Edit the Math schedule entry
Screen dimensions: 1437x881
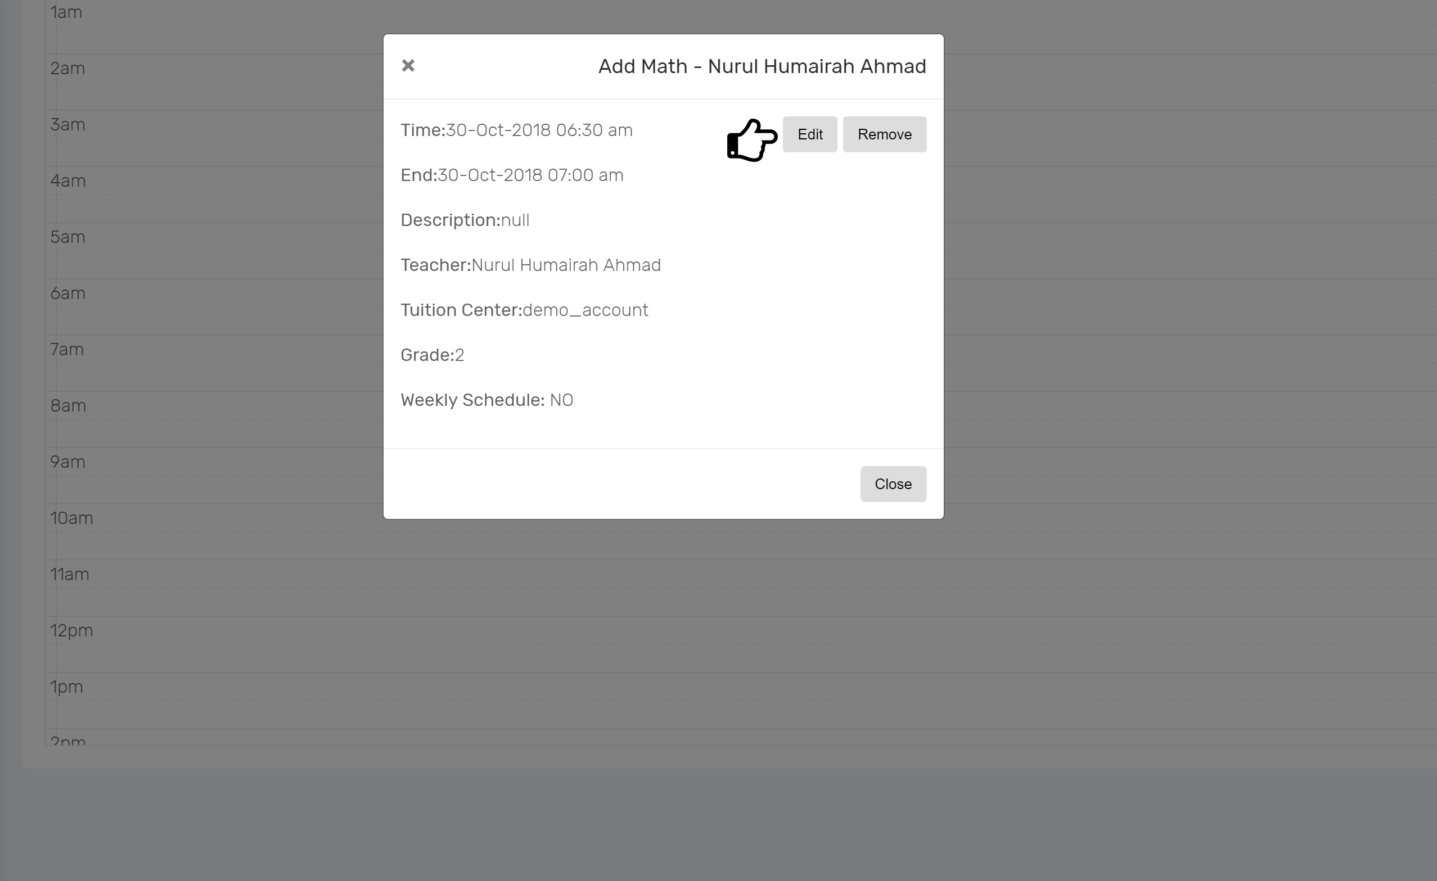coord(809,134)
